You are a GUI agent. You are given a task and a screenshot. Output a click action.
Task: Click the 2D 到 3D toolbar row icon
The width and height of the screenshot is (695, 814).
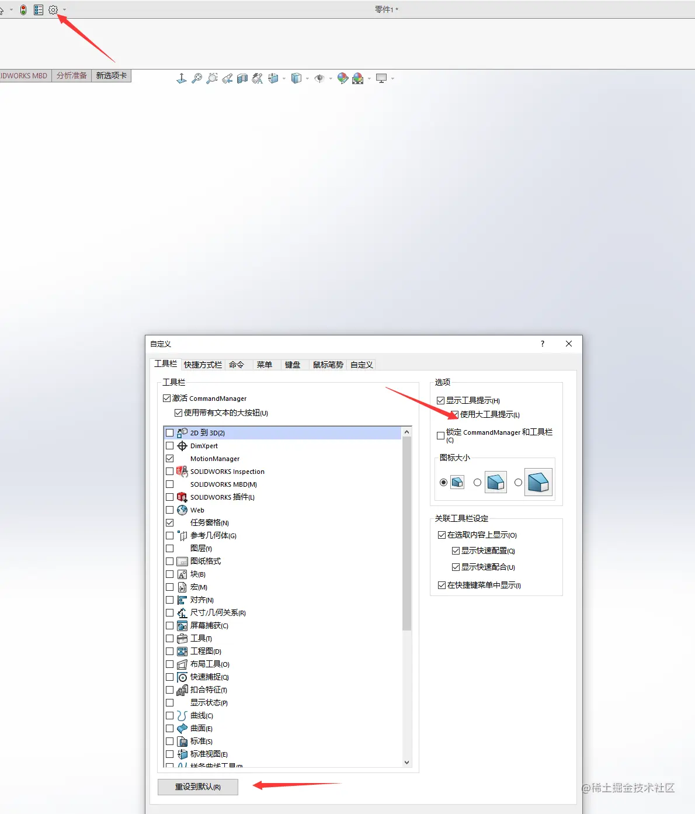click(182, 433)
